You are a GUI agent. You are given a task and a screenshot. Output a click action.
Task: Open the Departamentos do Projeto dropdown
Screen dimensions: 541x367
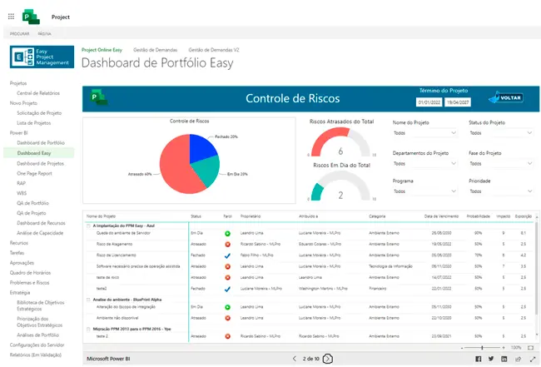point(425,163)
